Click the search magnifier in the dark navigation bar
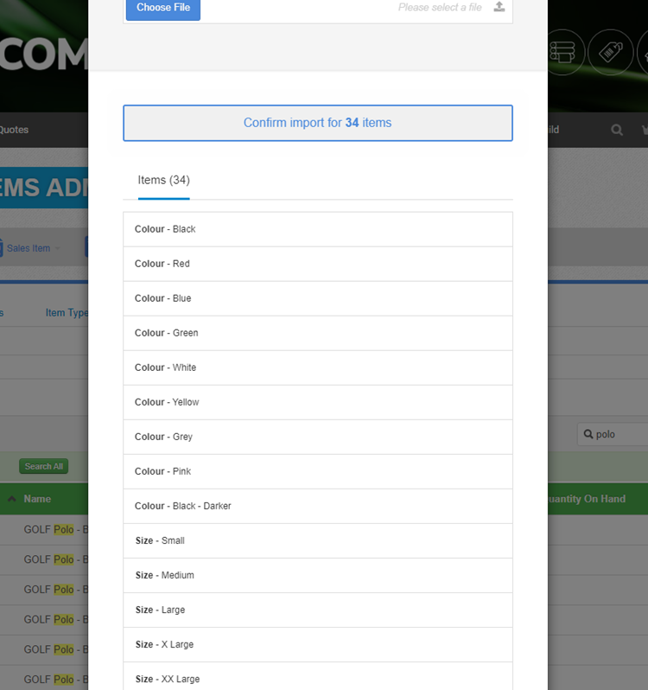 [617, 130]
